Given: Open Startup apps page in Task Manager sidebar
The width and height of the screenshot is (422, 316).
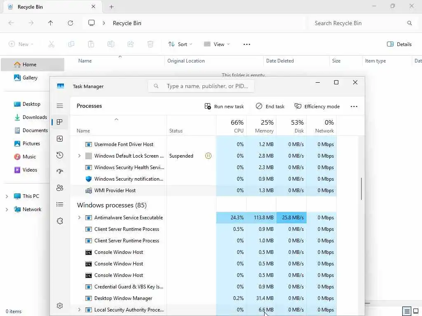Looking at the screenshot, I should point(60,172).
